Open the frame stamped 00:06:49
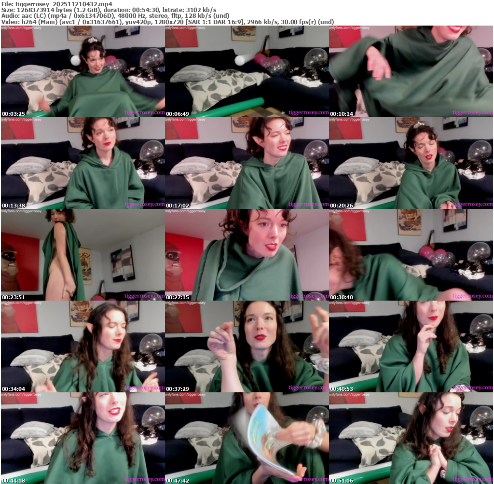The height and width of the screenshot is (484, 494). click(x=247, y=71)
